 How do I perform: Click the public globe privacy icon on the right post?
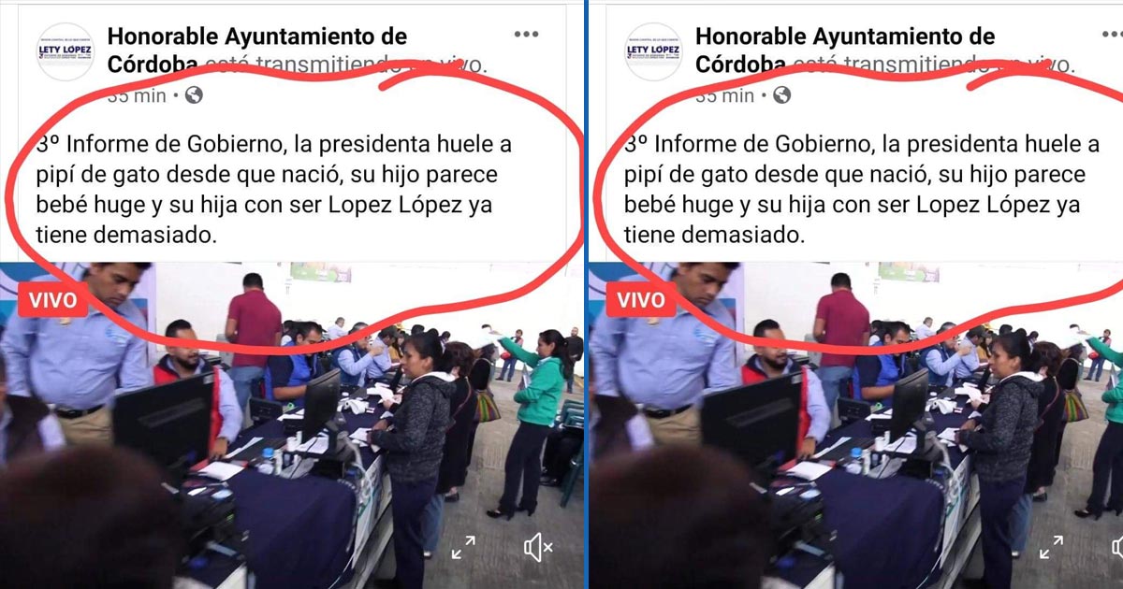point(781,95)
